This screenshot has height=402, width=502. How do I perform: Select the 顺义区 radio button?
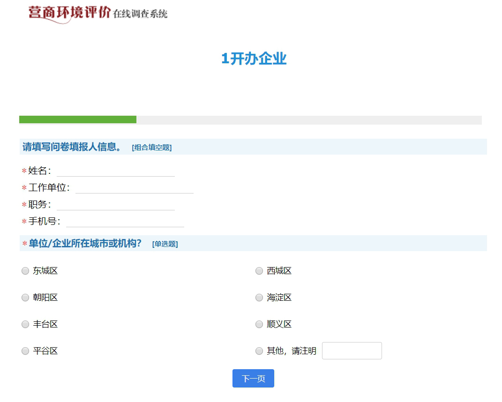pos(259,324)
